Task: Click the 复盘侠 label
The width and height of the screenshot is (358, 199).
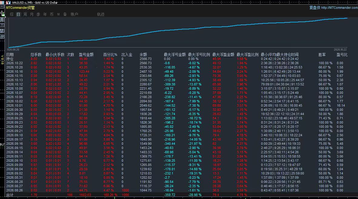Action: [x=315, y=8]
